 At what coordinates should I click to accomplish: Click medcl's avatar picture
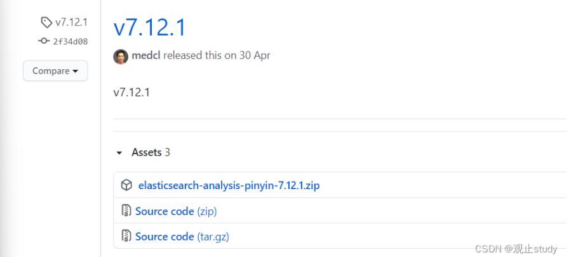tap(121, 56)
